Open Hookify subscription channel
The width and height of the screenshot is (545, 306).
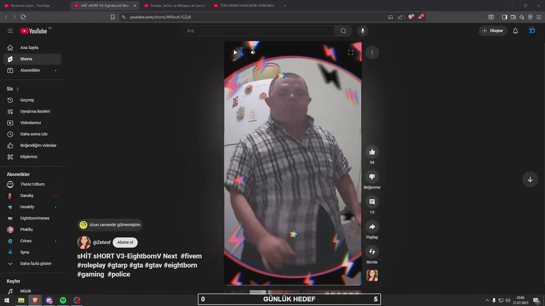point(32,207)
